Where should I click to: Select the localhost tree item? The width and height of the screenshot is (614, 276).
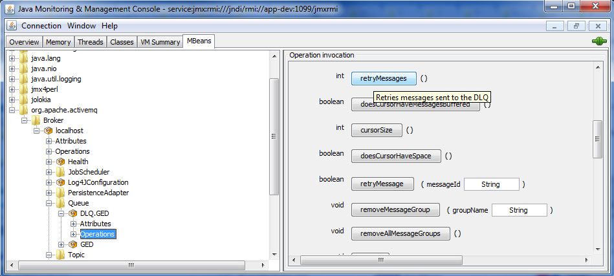click(x=69, y=131)
